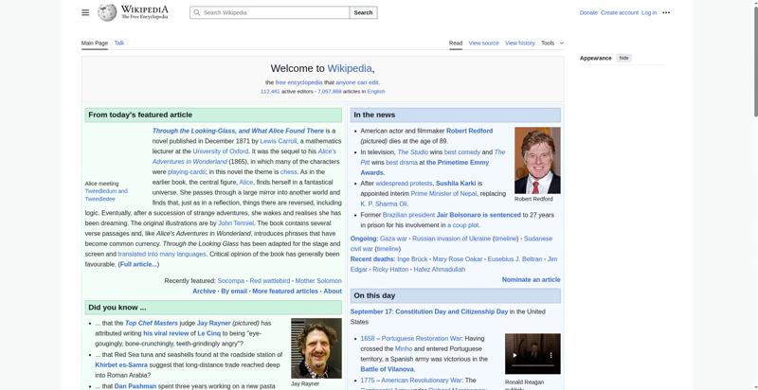Click the Log in link
The image size is (758, 390).
point(649,12)
